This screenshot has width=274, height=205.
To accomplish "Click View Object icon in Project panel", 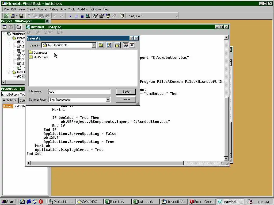I will coord(11,27).
